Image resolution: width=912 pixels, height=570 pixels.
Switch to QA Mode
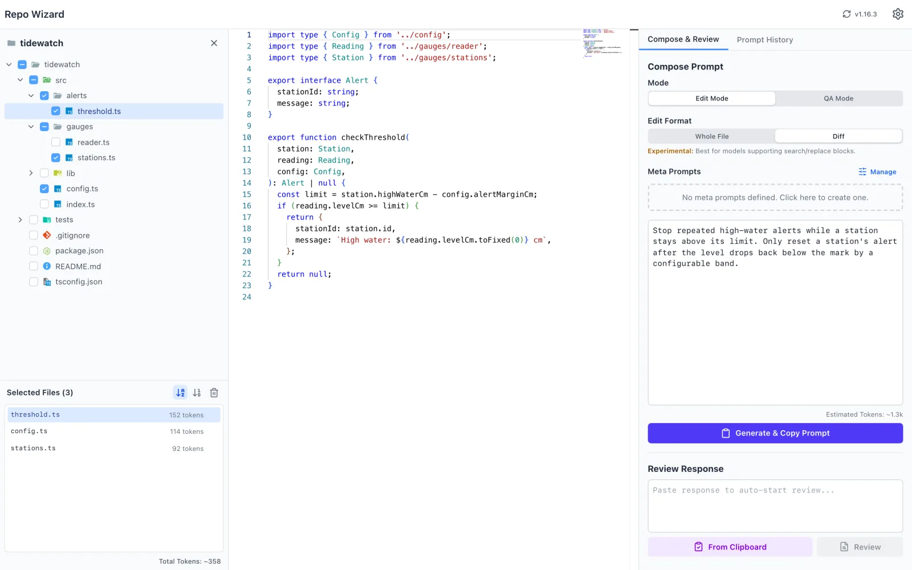coord(838,99)
